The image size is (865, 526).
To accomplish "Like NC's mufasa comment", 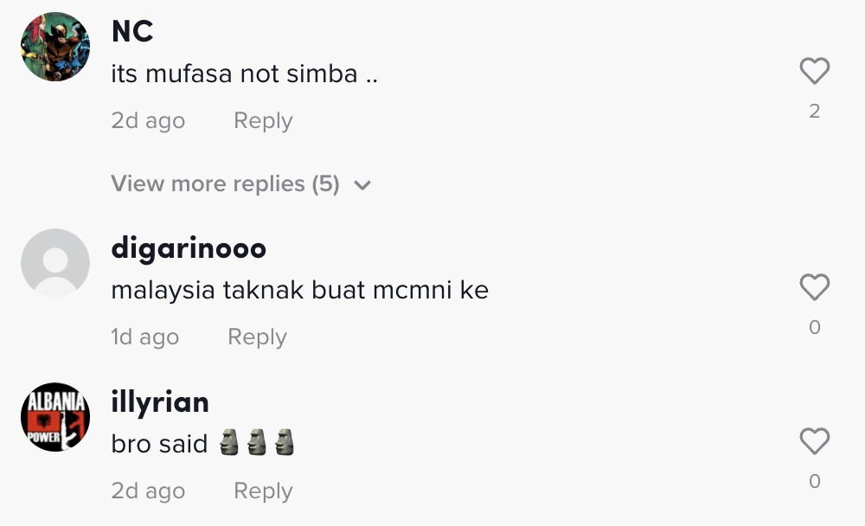I will point(814,71).
